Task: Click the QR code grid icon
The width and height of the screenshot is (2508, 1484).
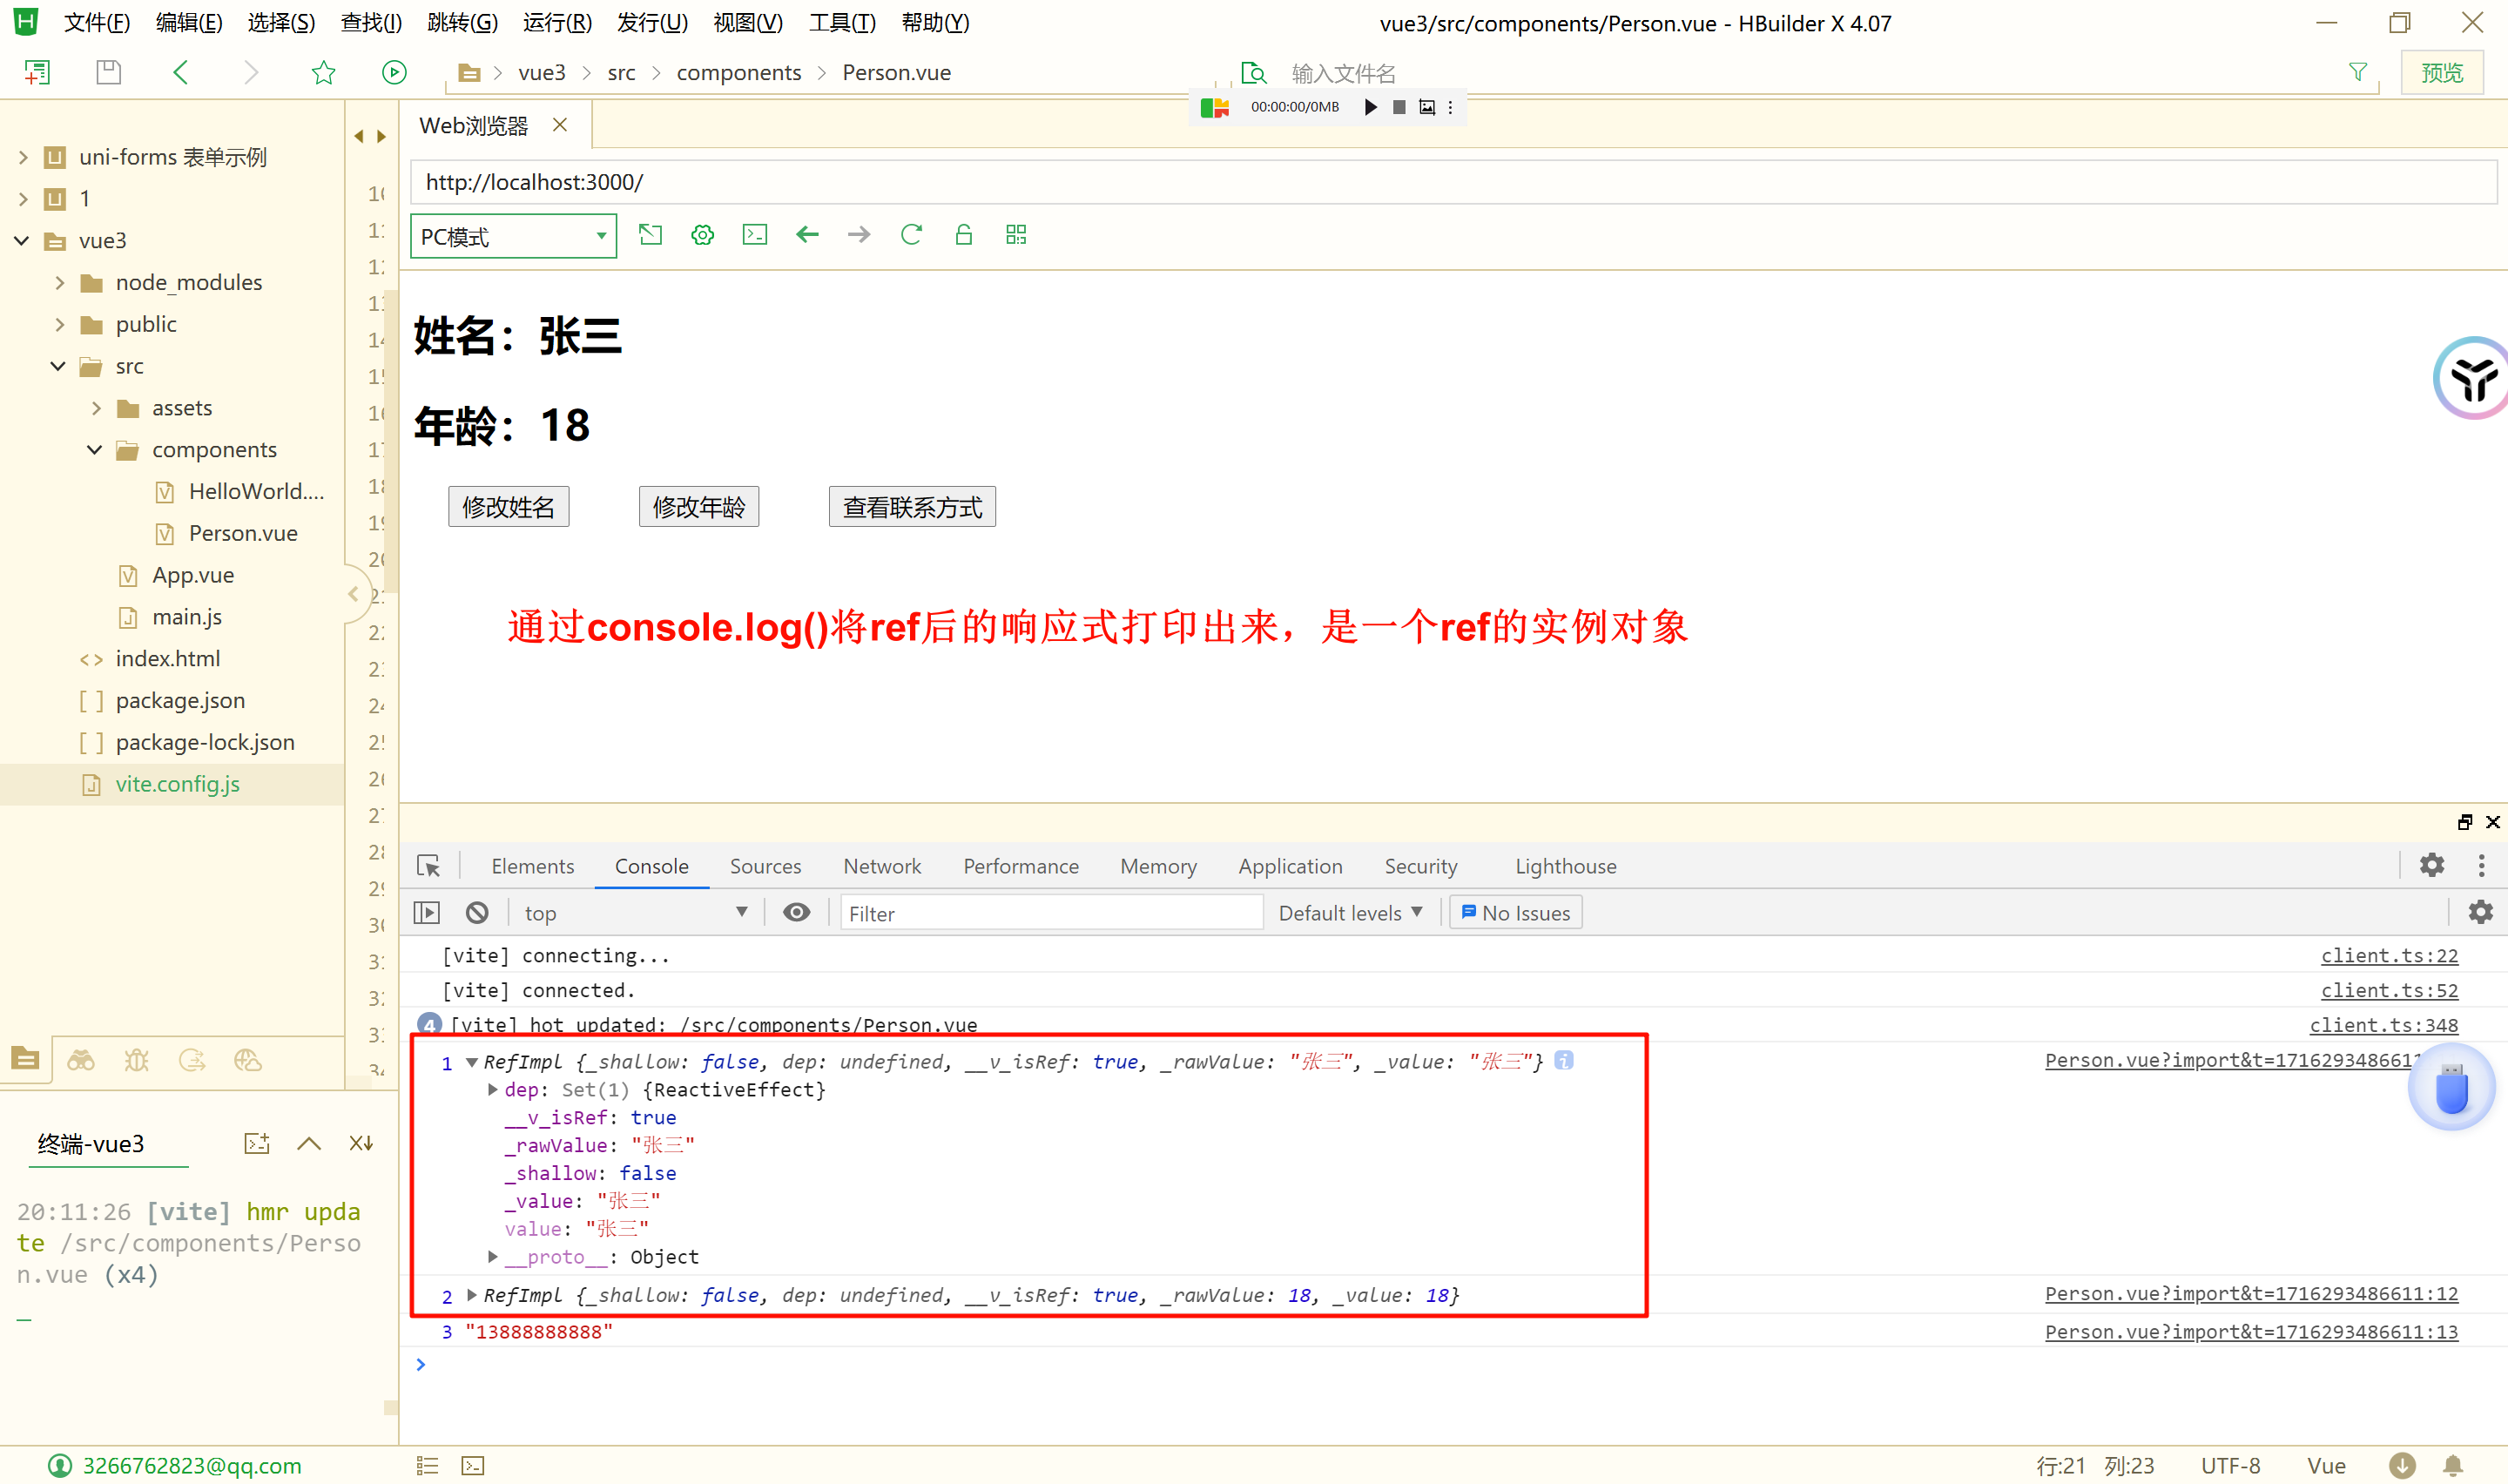Action: click(x=1015, y=235)
